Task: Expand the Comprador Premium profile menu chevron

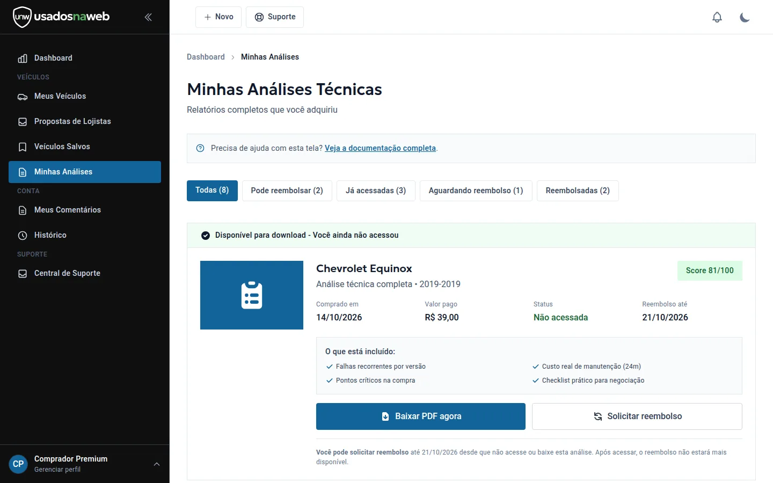Action: pos(157,464)
